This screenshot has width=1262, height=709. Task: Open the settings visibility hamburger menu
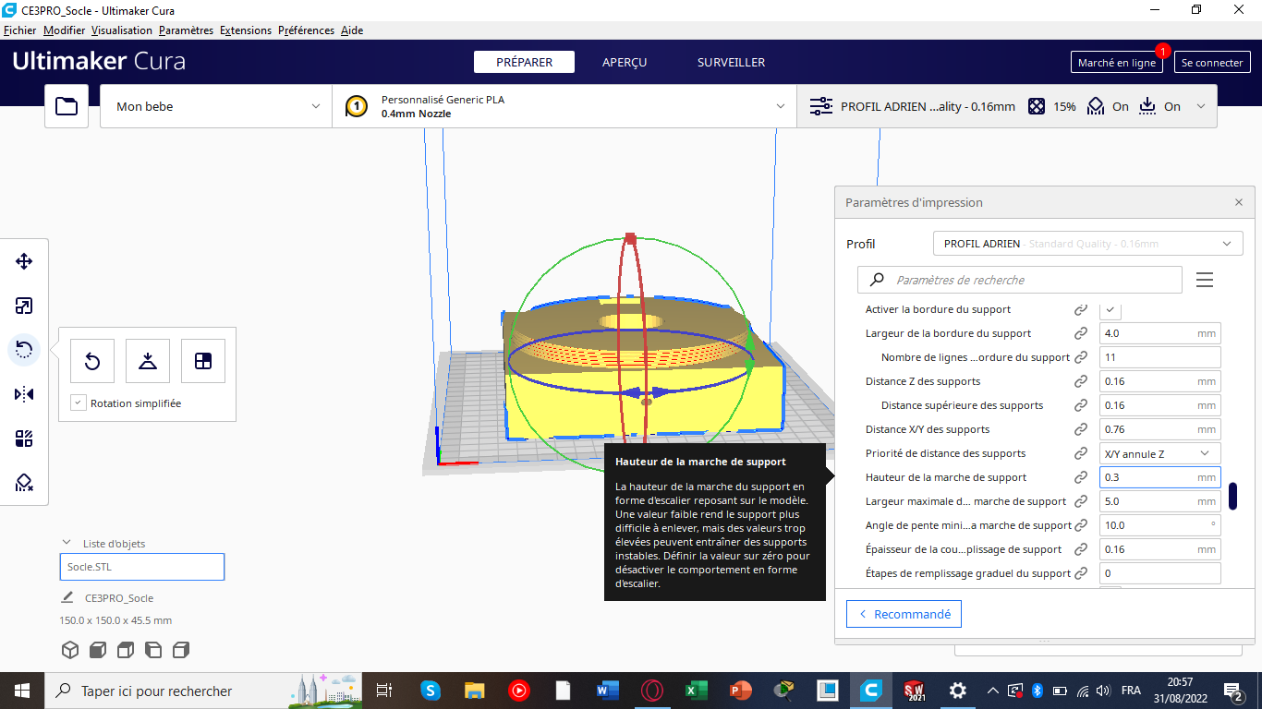1204,280
